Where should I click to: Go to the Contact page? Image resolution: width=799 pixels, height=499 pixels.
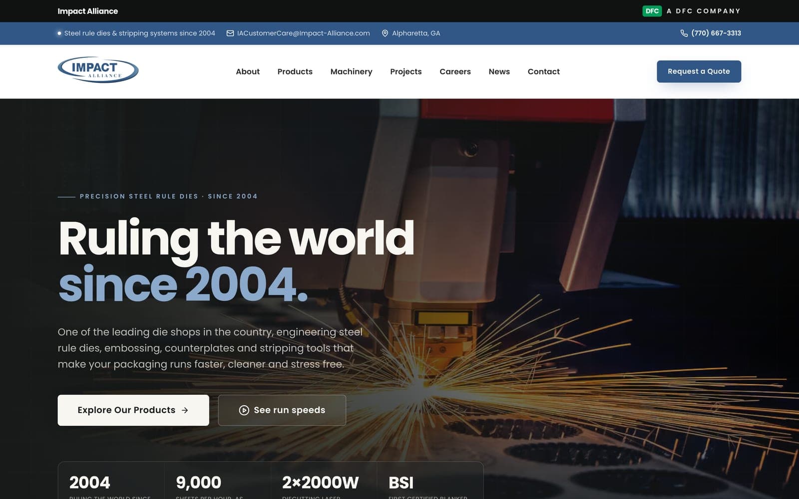(x=543, y=71)
